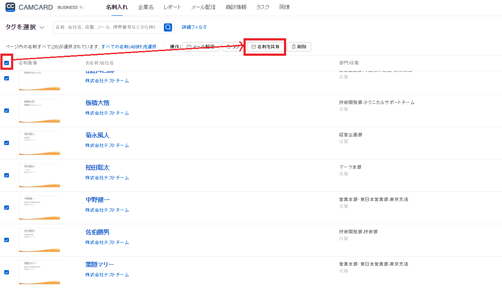Select all 469 cards via the すべての名刺 link

[x=129, y=47]
